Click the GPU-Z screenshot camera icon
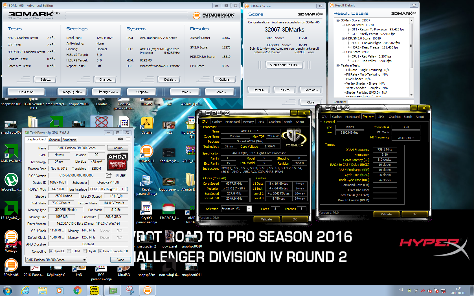The width and height of the screenshot is (474, 296). (120, 139)
